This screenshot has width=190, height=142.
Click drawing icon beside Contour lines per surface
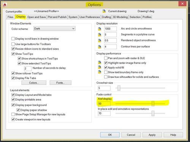[x=100, y=47]
